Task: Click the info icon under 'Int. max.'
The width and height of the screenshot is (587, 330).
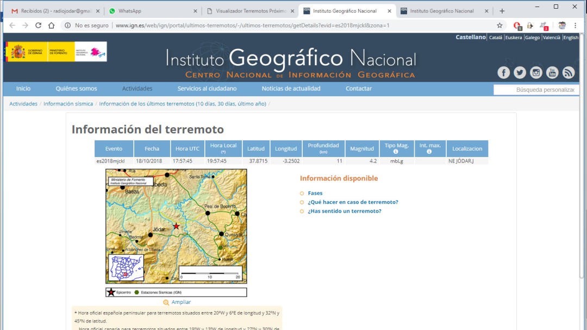Action: coord(429,152)
